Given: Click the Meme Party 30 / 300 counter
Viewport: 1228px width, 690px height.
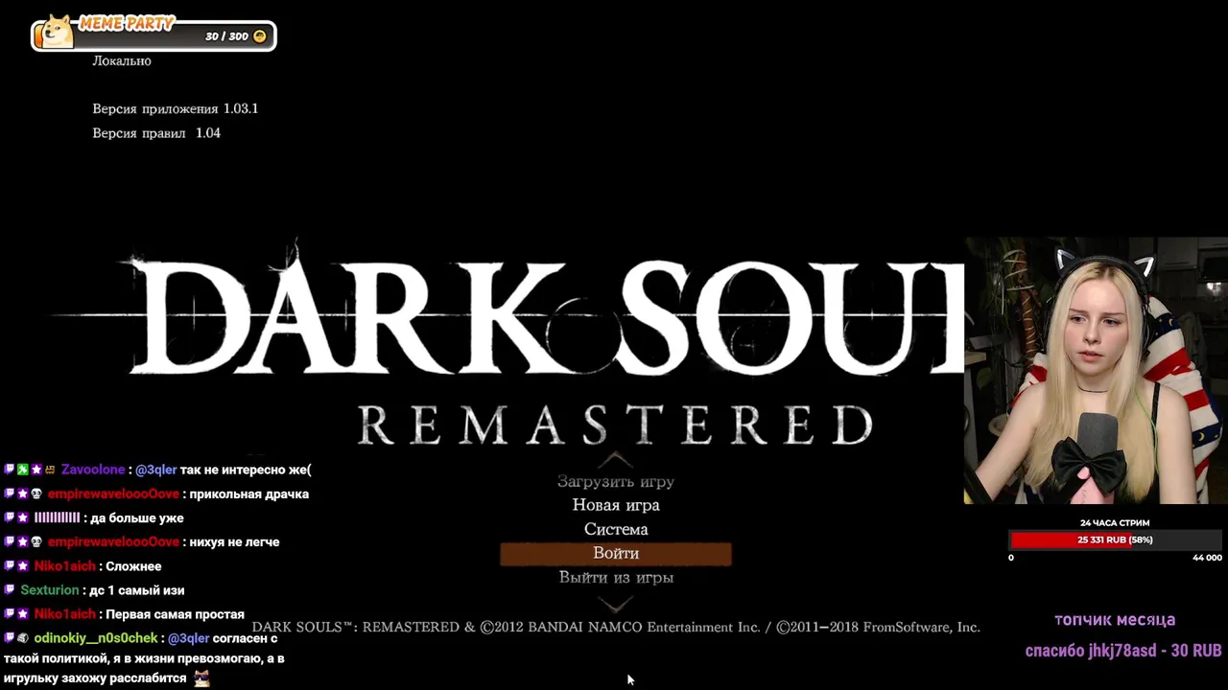Looking at the screenshot, I should (227, 36).
